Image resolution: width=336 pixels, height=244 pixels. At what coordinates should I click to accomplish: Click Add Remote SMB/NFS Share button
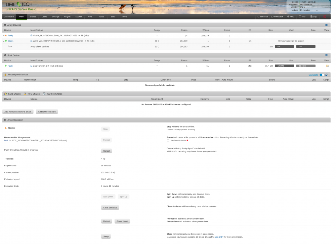pyautogui.click(x=18, y=112)
